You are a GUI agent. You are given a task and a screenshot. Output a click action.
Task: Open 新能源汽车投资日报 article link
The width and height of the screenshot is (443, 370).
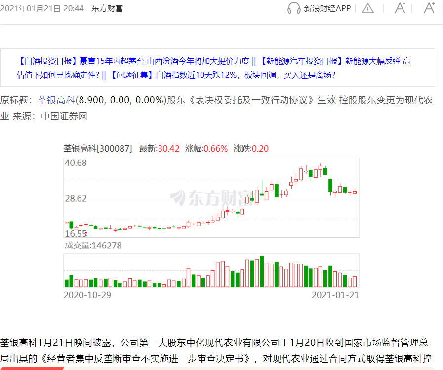coord(335,61)
